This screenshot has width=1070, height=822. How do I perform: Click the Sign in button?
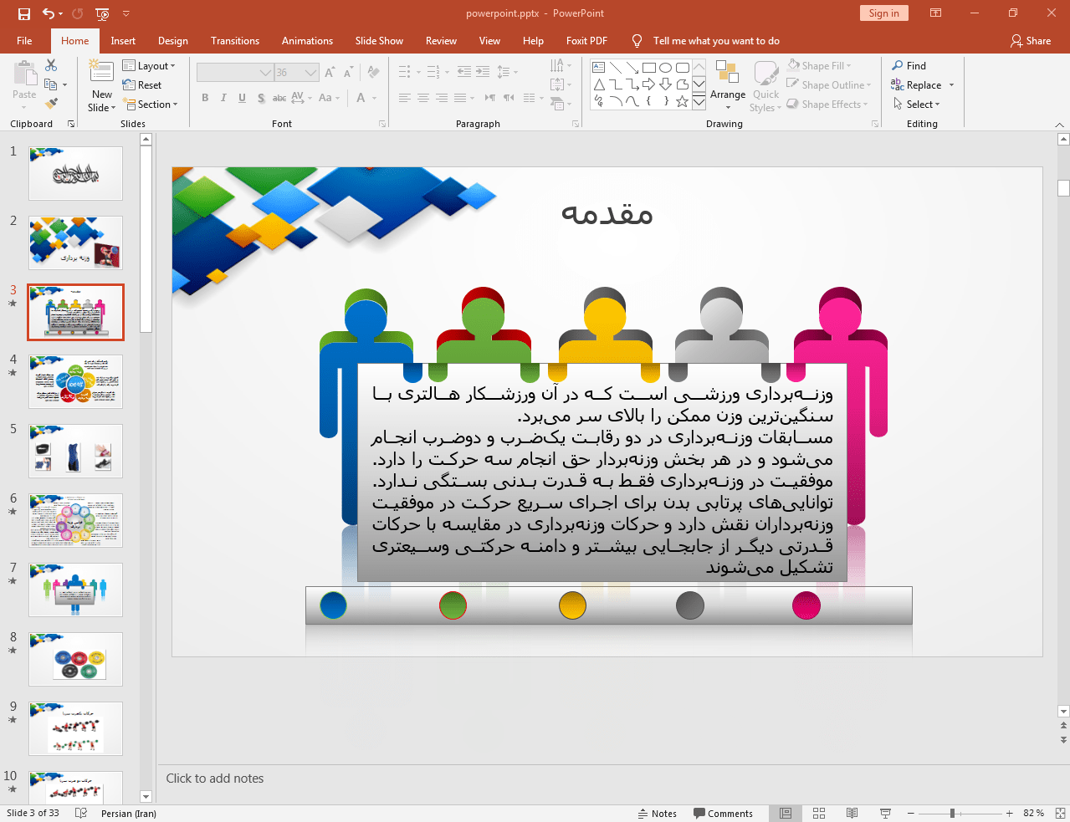click(883, 13)
